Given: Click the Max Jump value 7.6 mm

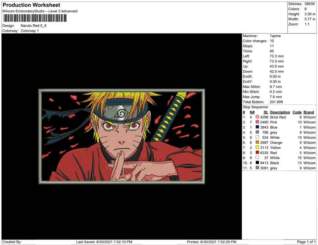Looking at the screenshot, I should pos(276,97).
